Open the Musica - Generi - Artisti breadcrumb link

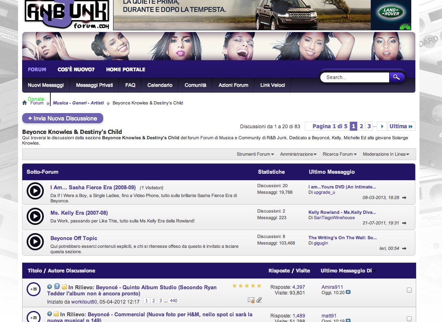(78, 103)
